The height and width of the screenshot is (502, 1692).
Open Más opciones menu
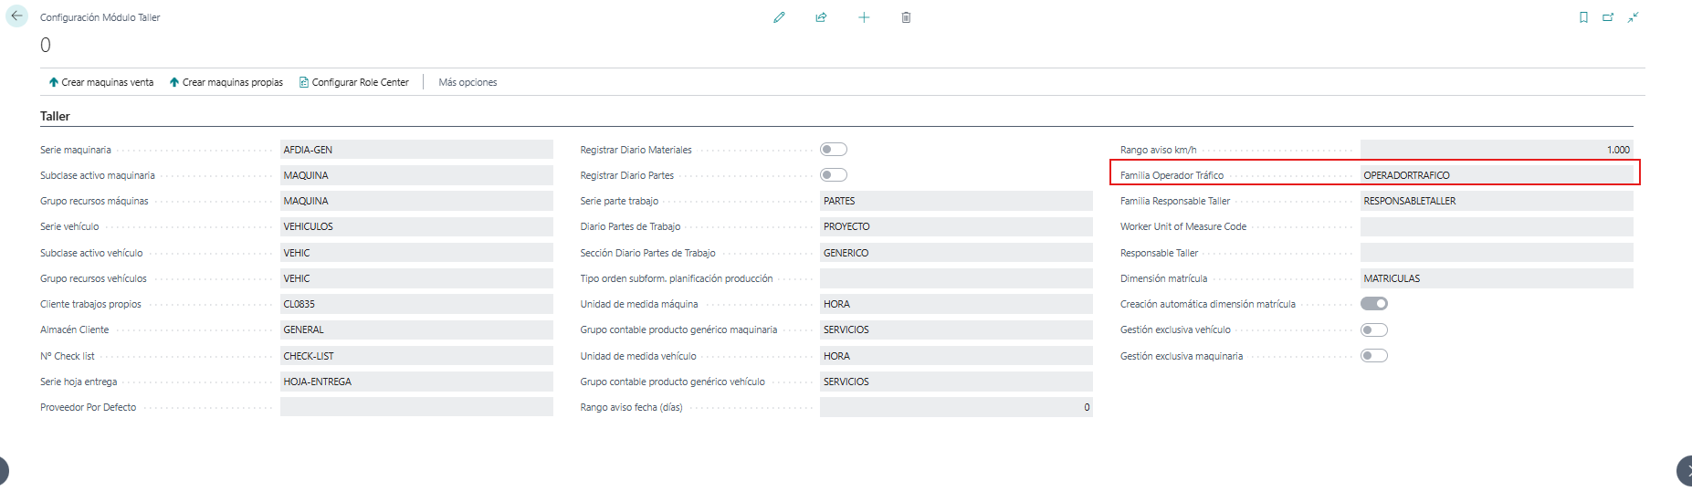point(468,82)
